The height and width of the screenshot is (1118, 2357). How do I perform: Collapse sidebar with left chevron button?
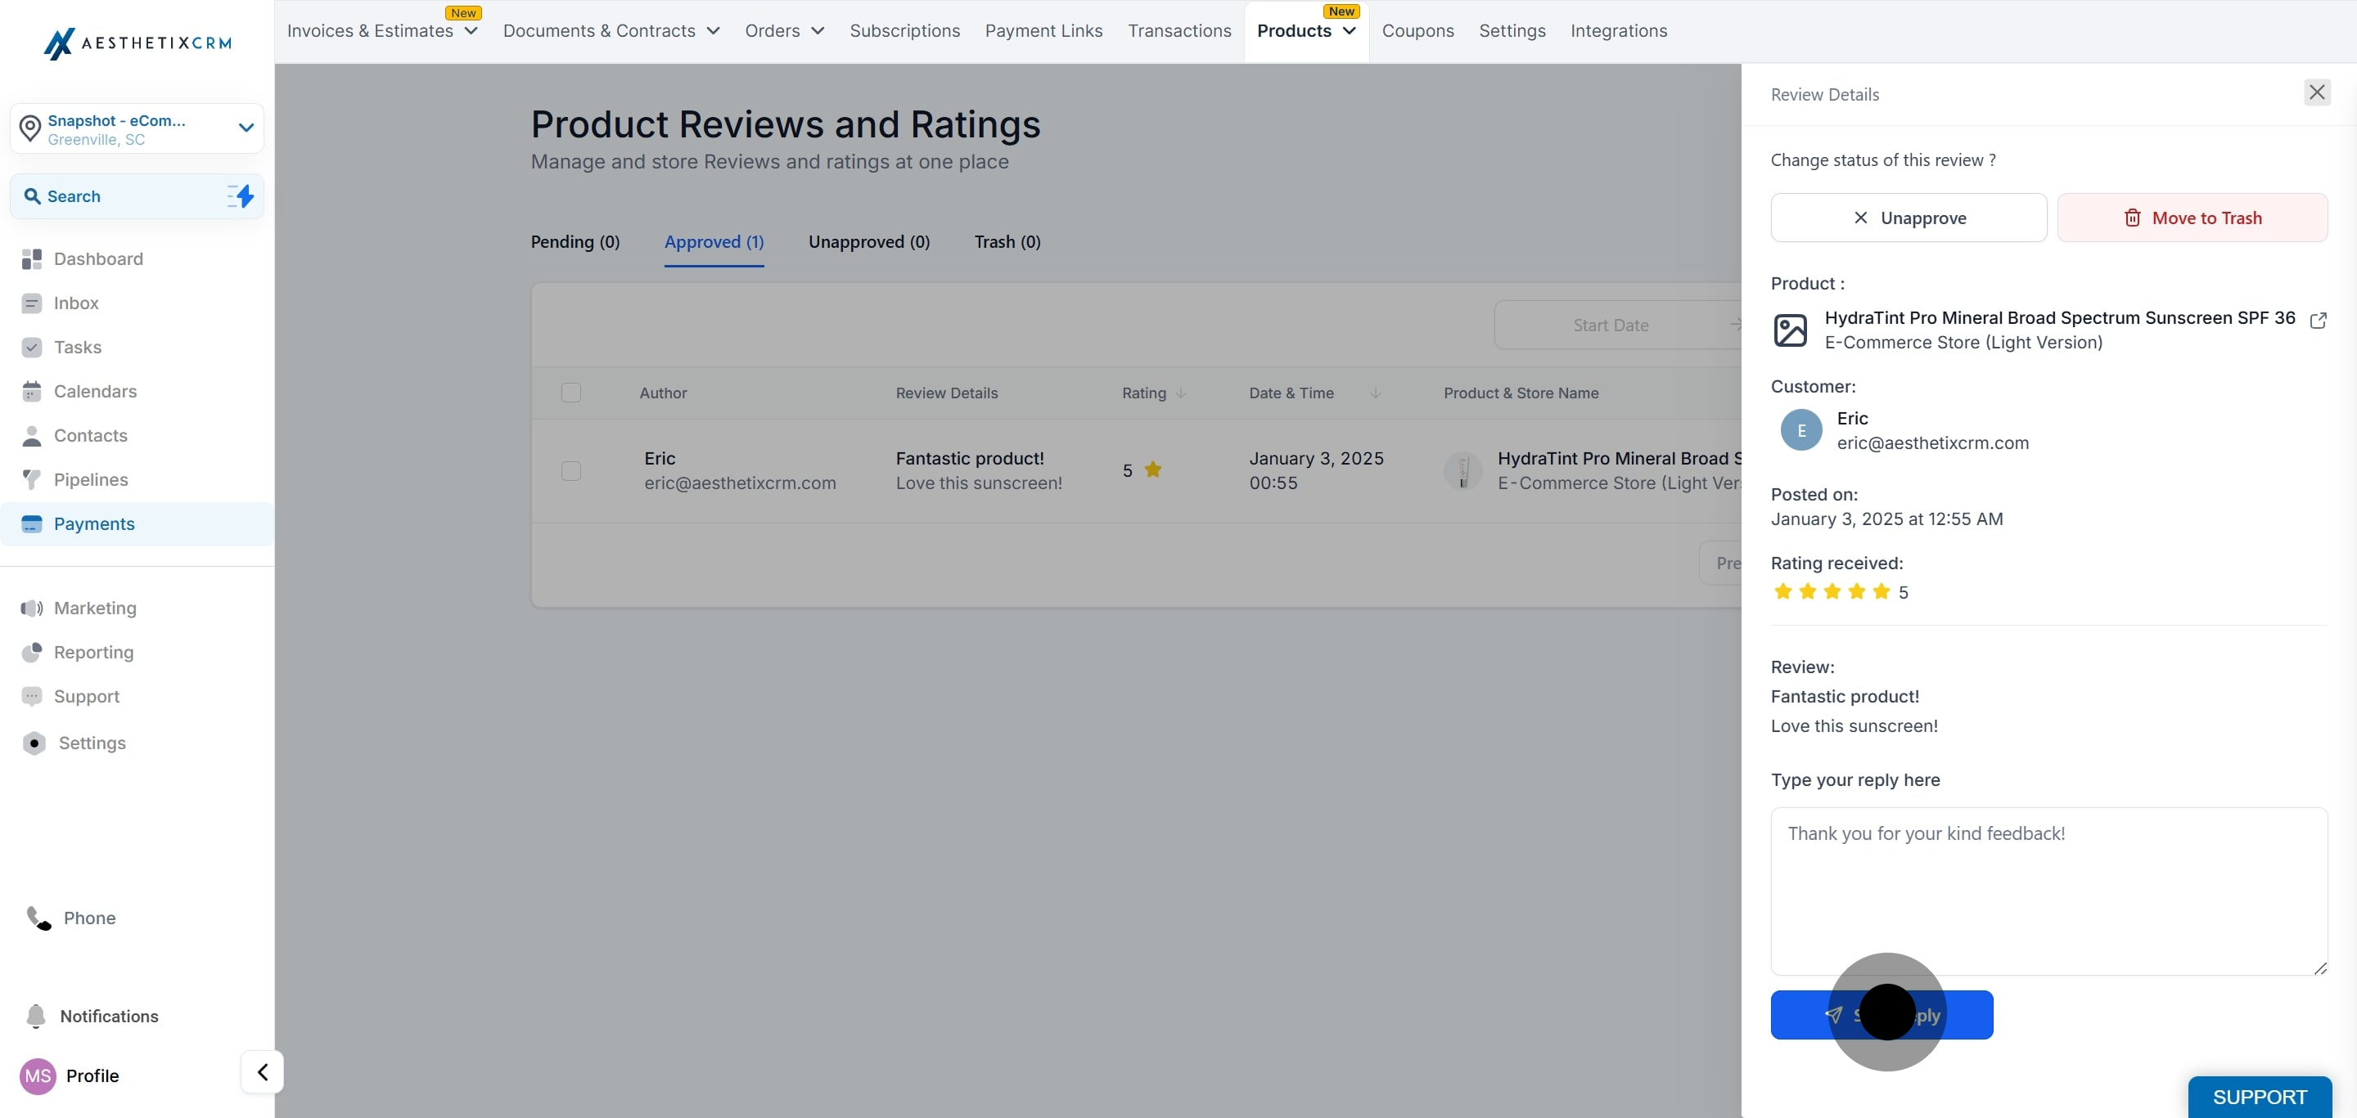point(263,1071)
